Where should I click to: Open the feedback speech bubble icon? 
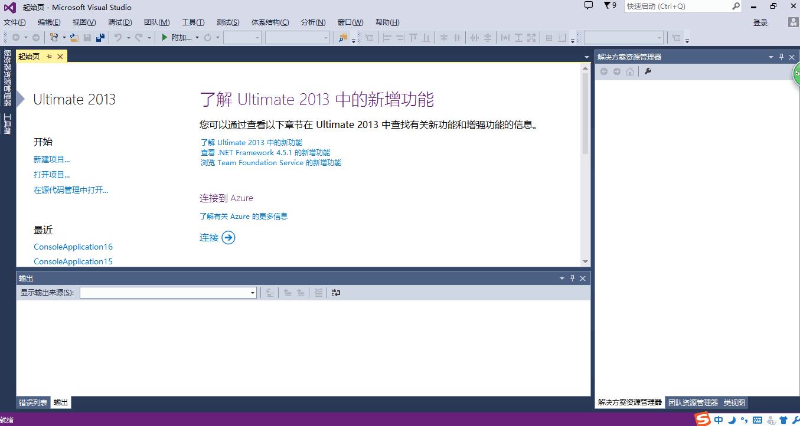coord(588,5)
